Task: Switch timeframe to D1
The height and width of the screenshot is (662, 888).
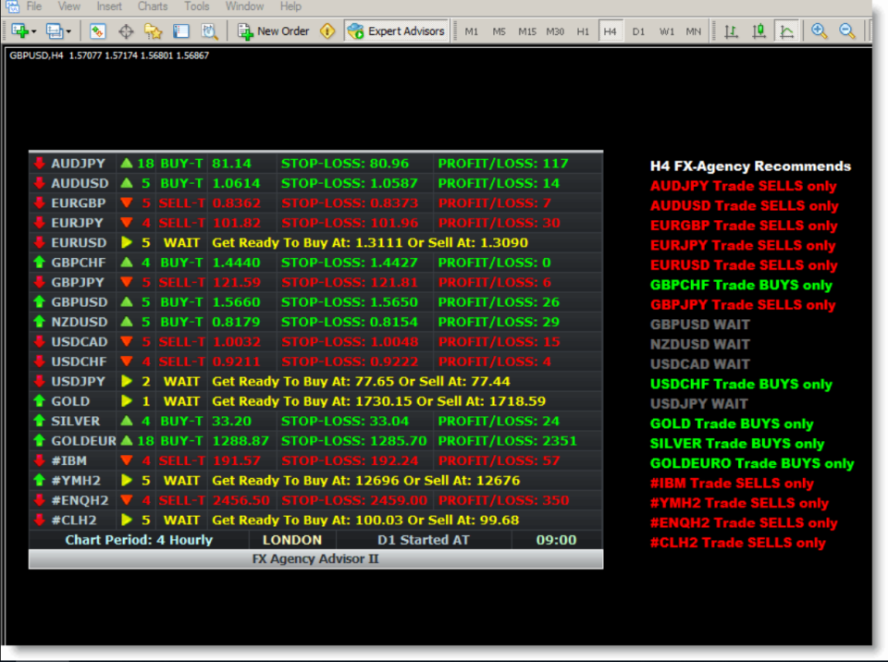Action: [x=637, y=31]
